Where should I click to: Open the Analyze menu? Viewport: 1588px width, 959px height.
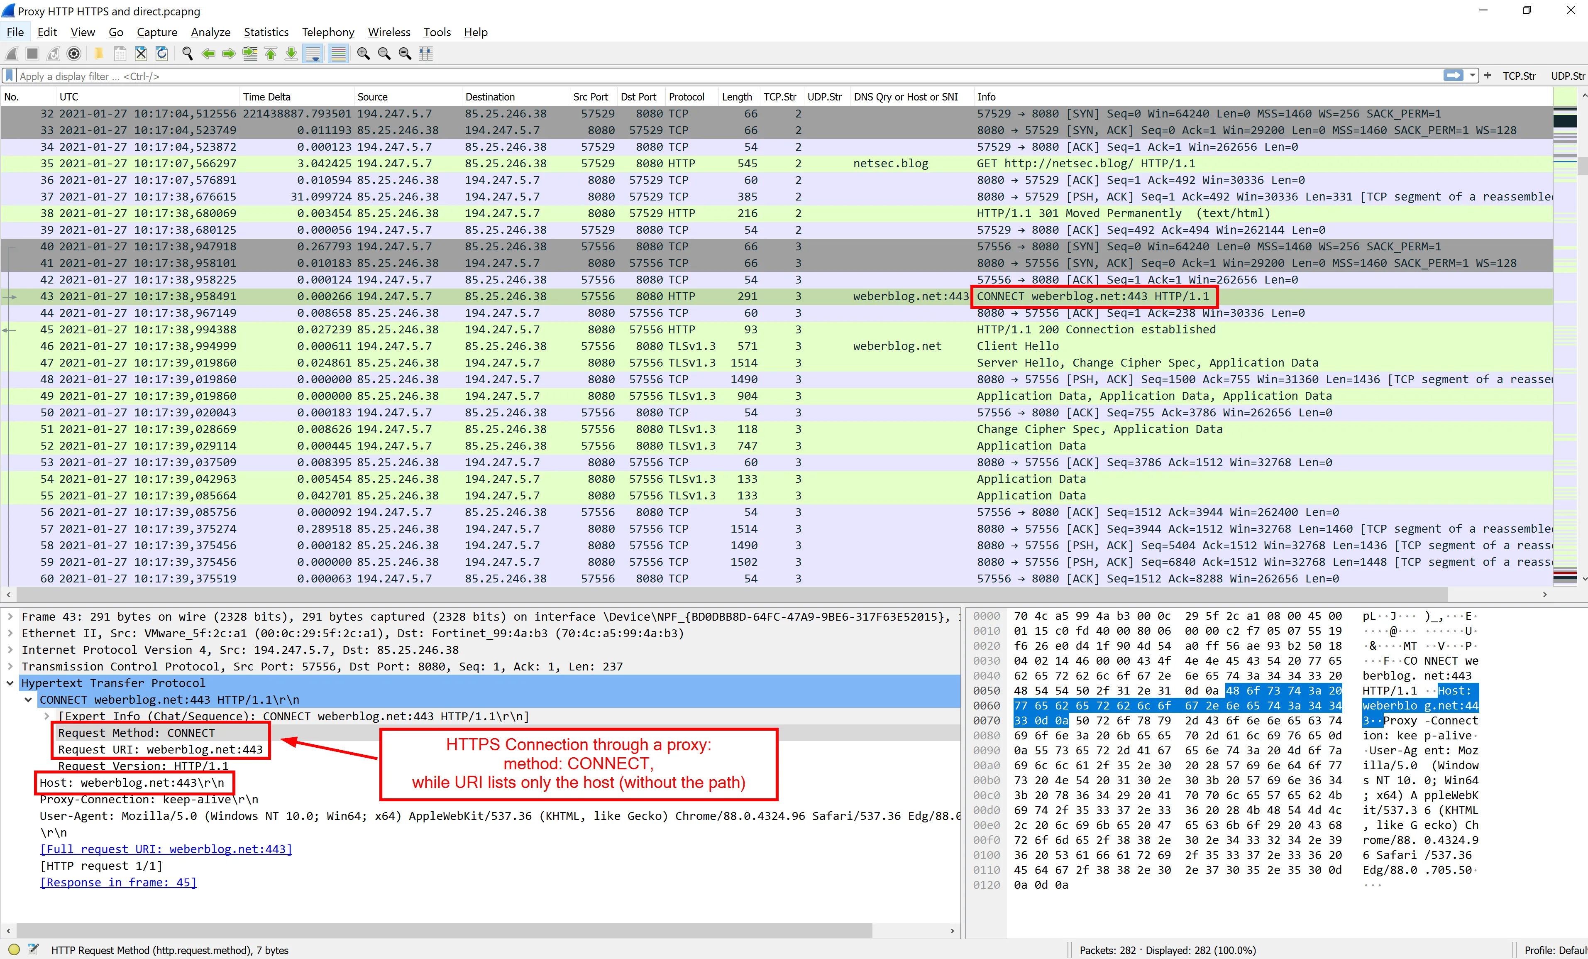tap(210, 32)
